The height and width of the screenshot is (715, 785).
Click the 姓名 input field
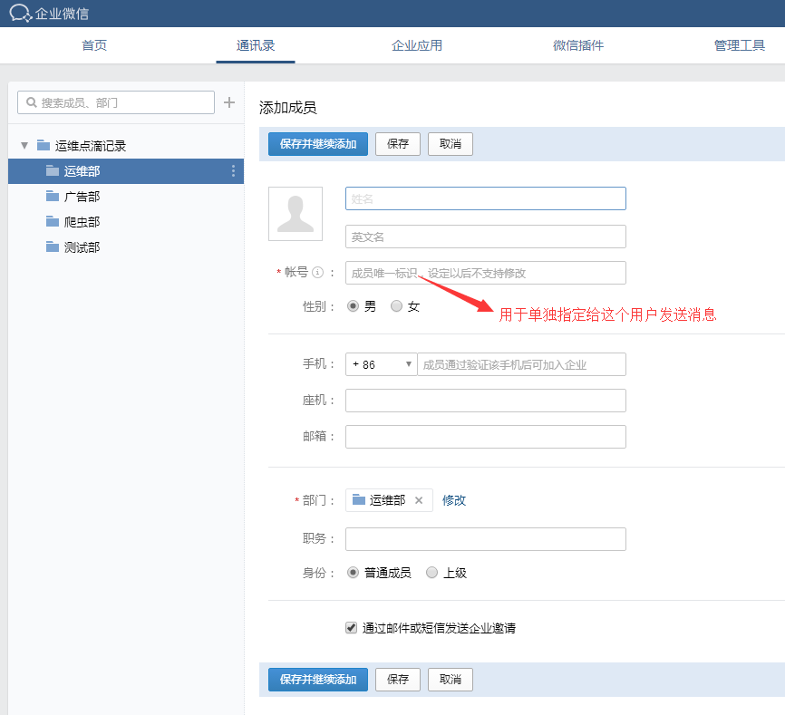[485, 198]
